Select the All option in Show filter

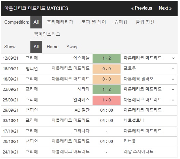coord(37,47)
